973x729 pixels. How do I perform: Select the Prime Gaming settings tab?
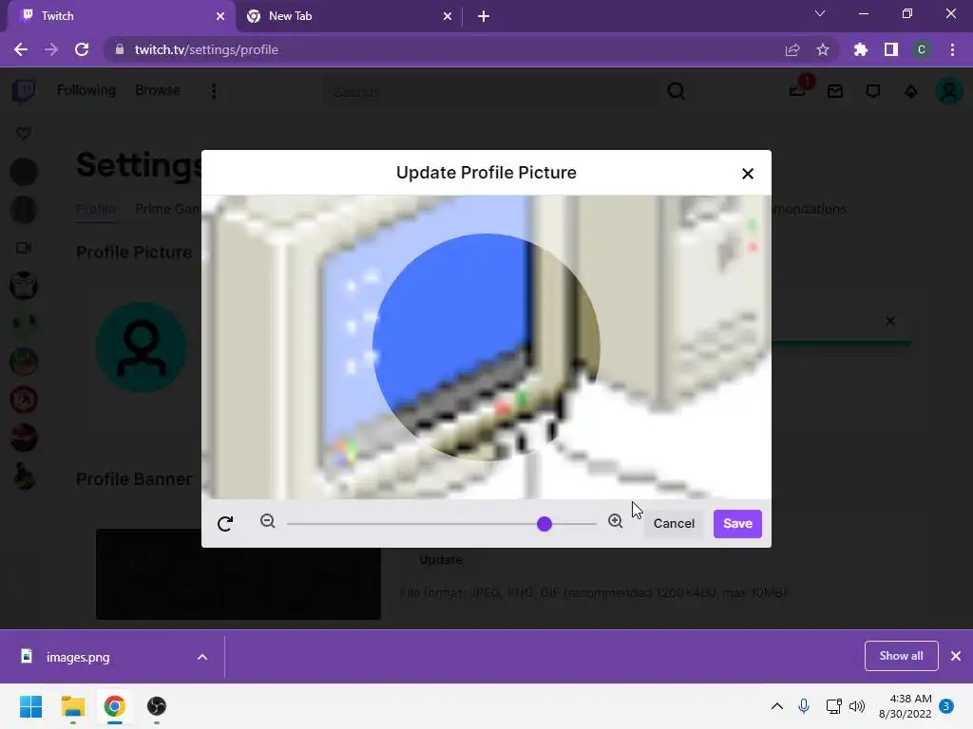pos(167,209)
